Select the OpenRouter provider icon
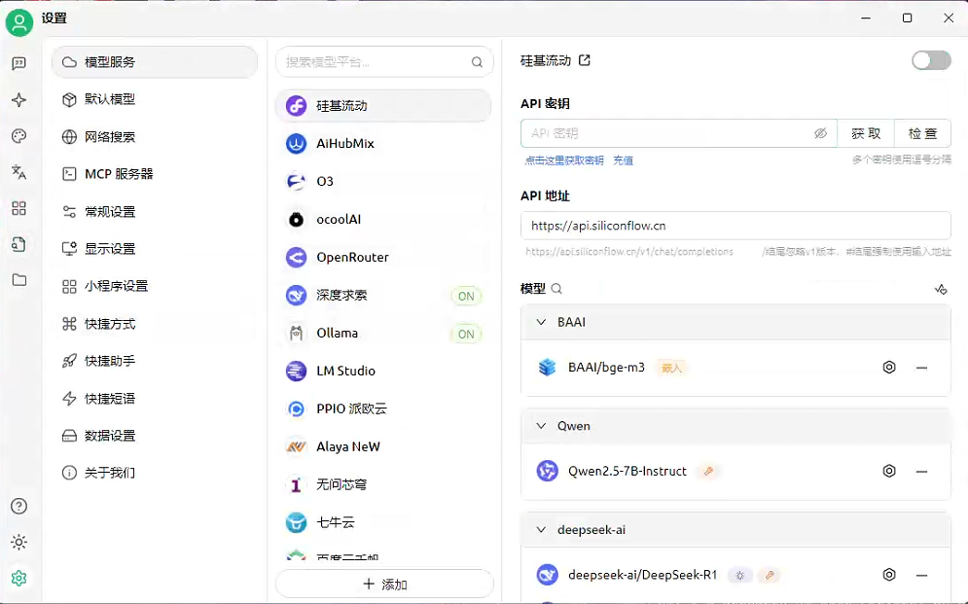 point(295,257)
